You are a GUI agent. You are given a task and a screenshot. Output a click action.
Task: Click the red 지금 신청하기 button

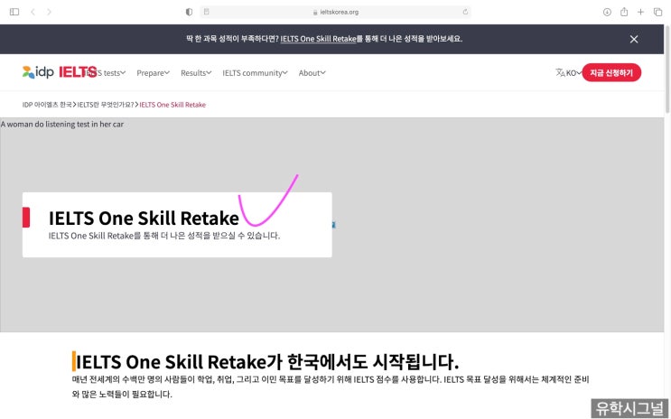click(611, 72)
